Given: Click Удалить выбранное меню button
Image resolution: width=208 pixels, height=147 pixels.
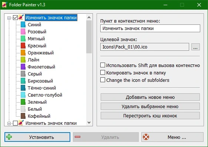Looking at the screenshot, I should tap(150, 106).
